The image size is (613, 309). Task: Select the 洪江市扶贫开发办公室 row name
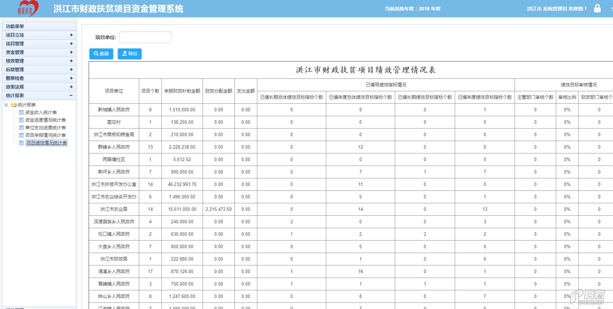pyautogui.click(x=114, y=184)
